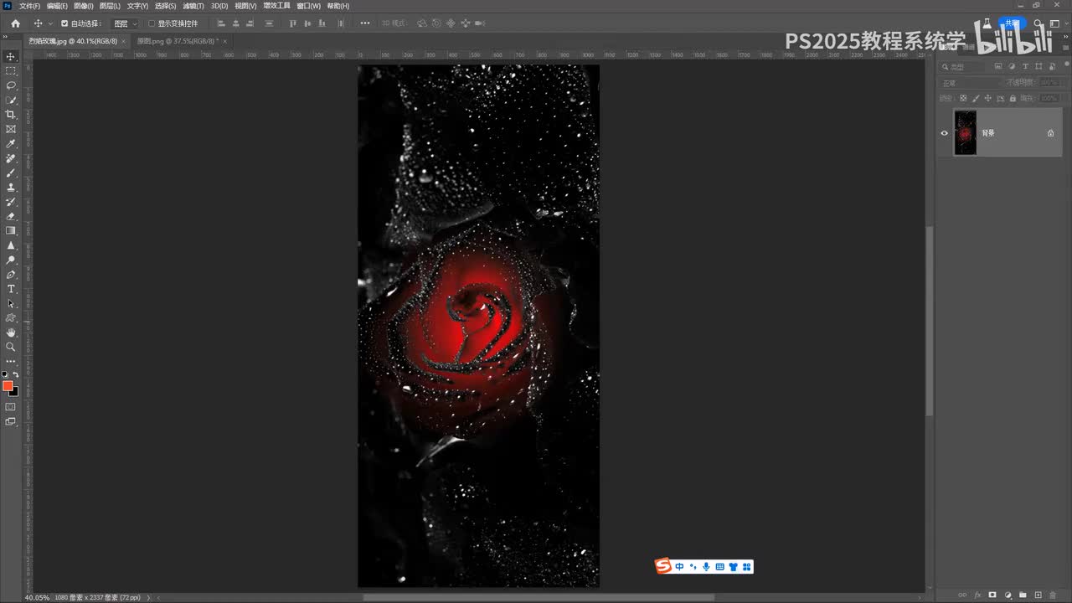Open the 滤镜(T) menu
1072x603 pixels.
click(x=193, y=6)
